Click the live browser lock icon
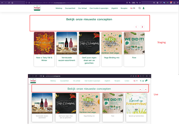Image resolution: width=179 pixels, height=138 pixels. point(44,76)
